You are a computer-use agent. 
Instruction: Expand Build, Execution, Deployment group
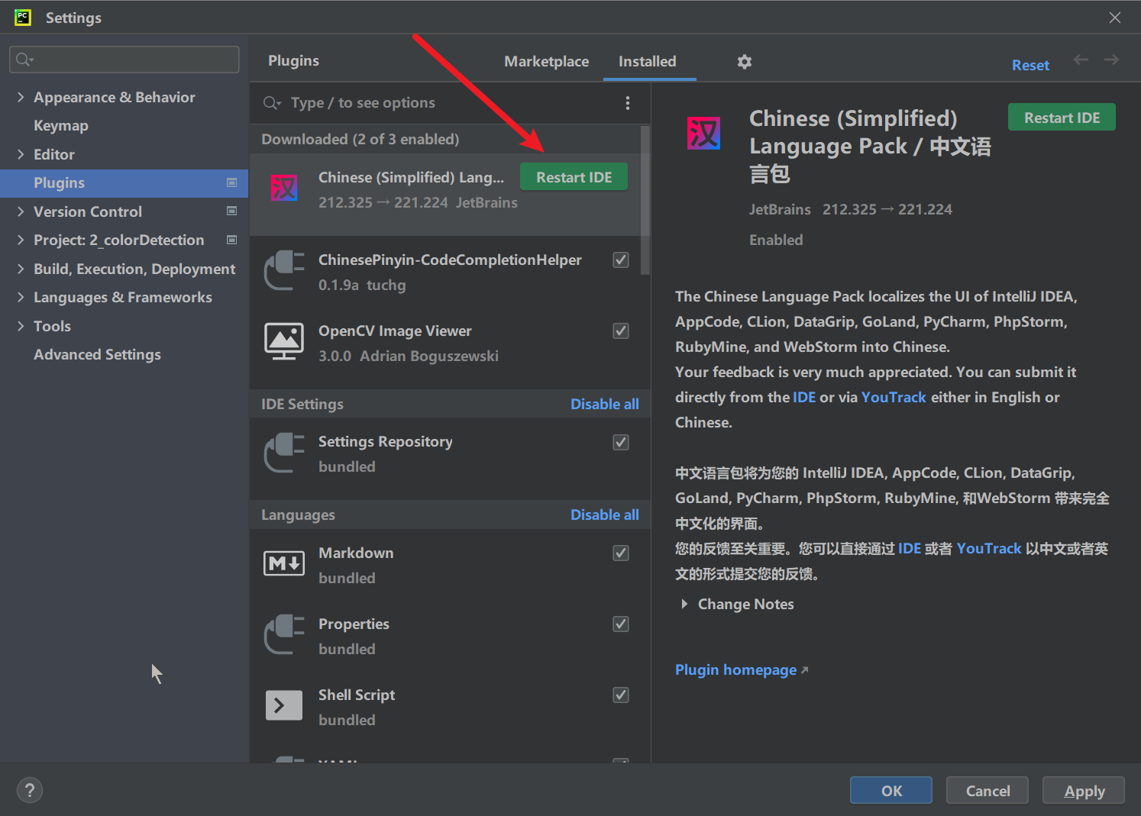pos(21,269)
